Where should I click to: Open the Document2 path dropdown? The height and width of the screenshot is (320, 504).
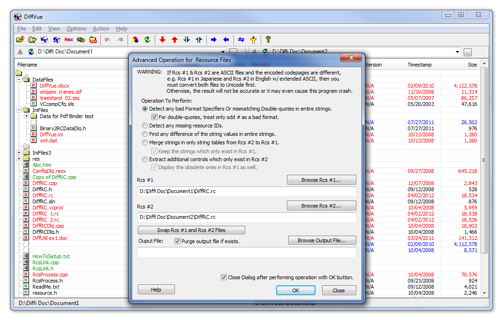457,52
